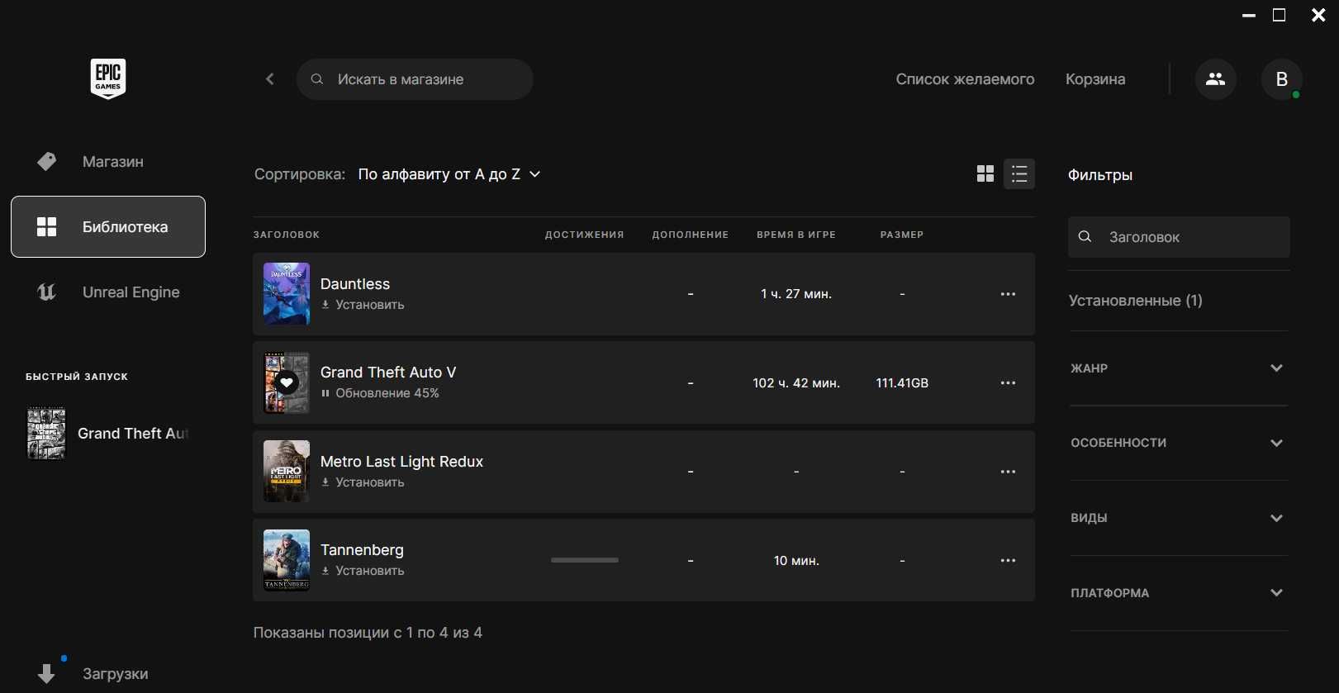
Task: Click the Tannenberg title text
Action: coord(362,550)
